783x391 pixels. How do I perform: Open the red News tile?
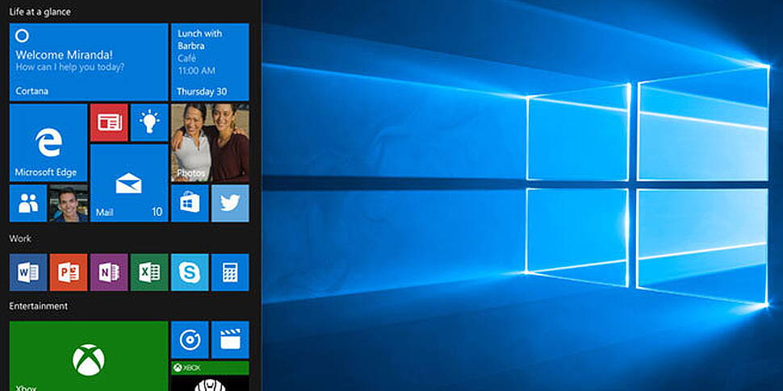pos(109,123)
